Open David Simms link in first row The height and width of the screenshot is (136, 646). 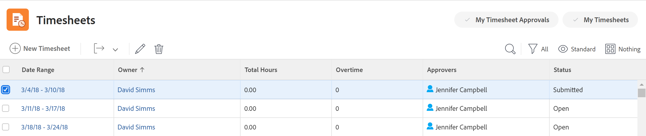136,90
